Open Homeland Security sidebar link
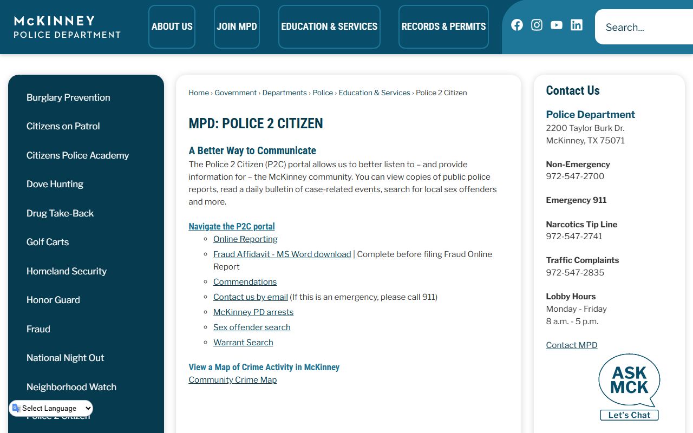The height and width of the screenshot is (433, 693). coord(67,271)
